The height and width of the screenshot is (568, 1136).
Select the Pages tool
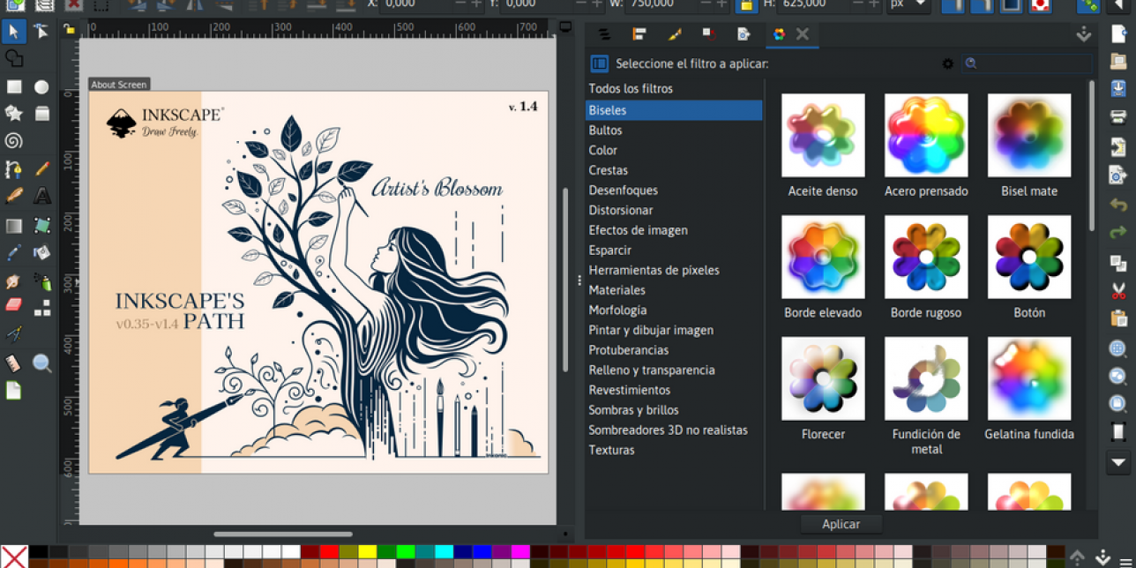pyautogui.click(x=14, y=390)
